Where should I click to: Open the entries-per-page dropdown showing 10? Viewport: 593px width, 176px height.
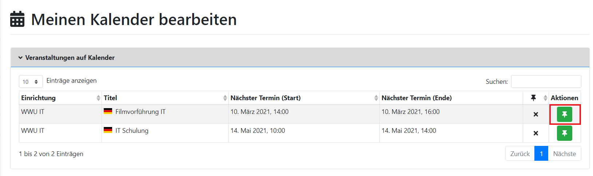[31, 82]
